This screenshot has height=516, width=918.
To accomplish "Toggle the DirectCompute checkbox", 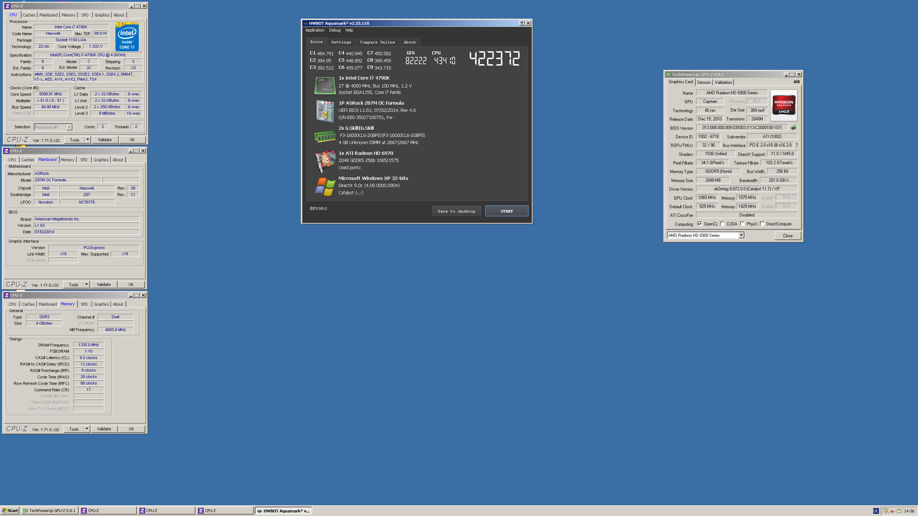I will click(762, 224).
